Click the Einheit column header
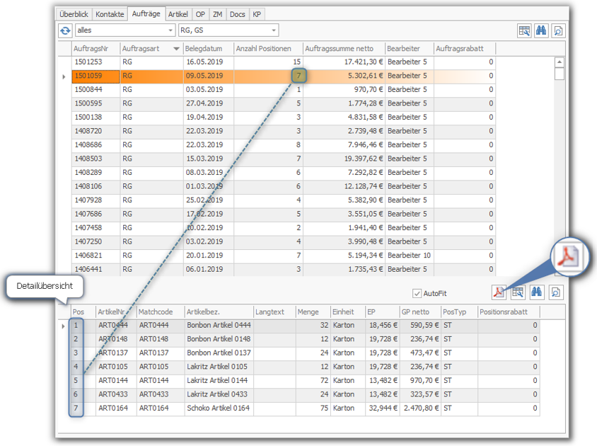597x446 pixels. (x=348, y=311)
